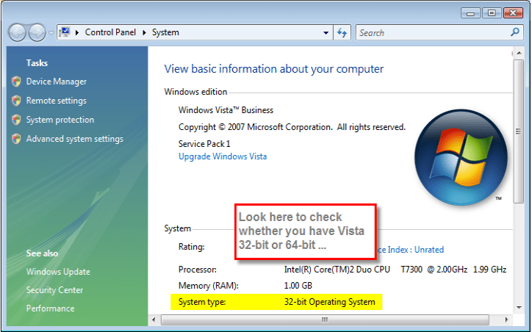
Task: Click the shield icon beside Remote settings
Action: click(16, 101)
